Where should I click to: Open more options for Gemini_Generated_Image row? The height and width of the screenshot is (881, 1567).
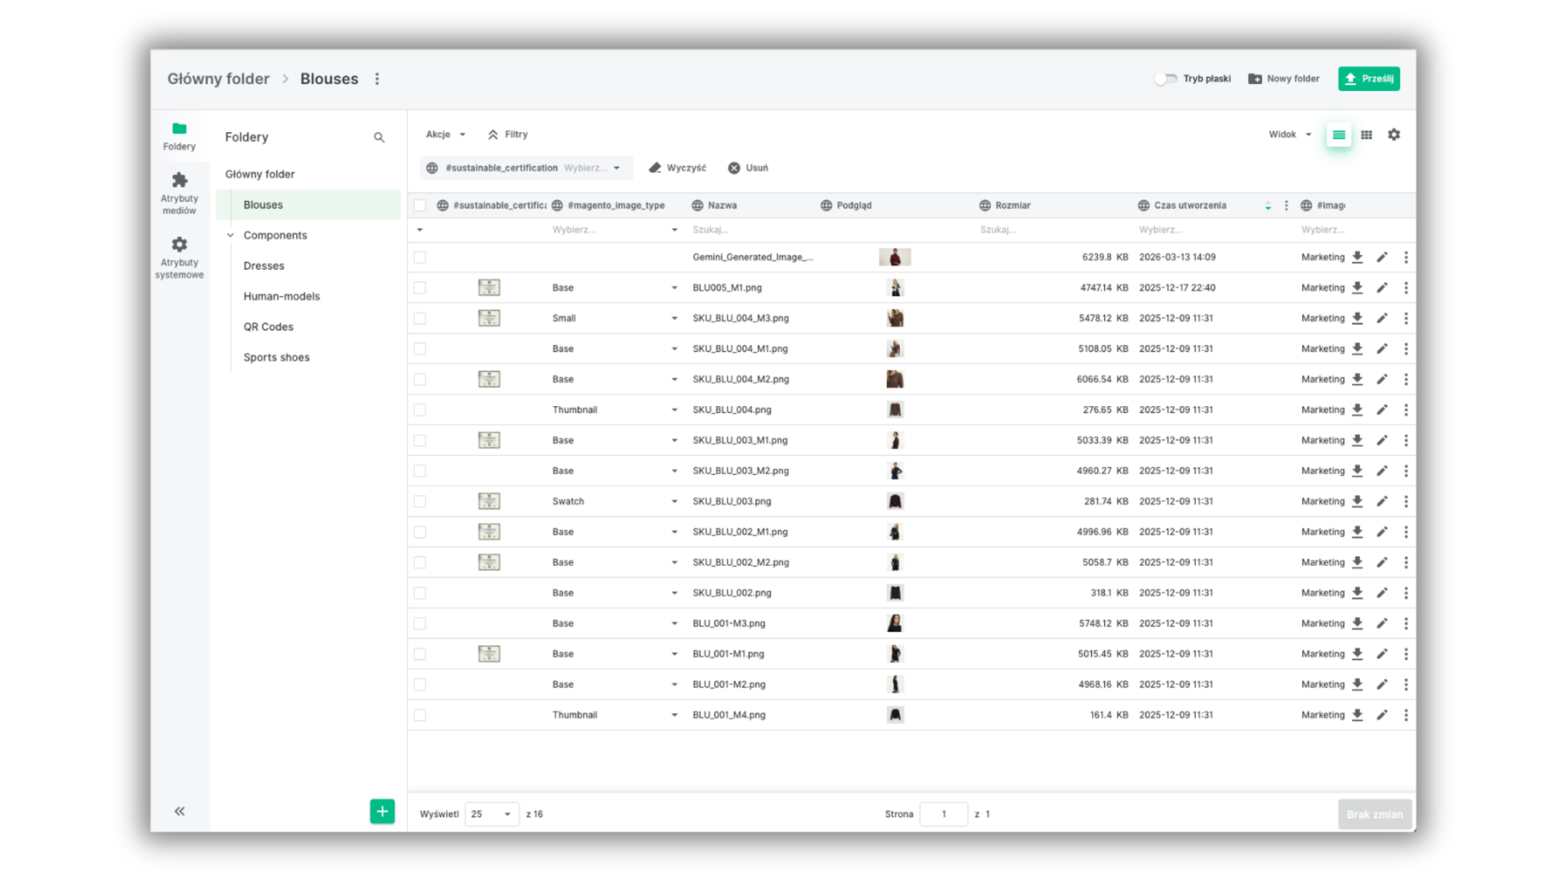point(1406,257)
